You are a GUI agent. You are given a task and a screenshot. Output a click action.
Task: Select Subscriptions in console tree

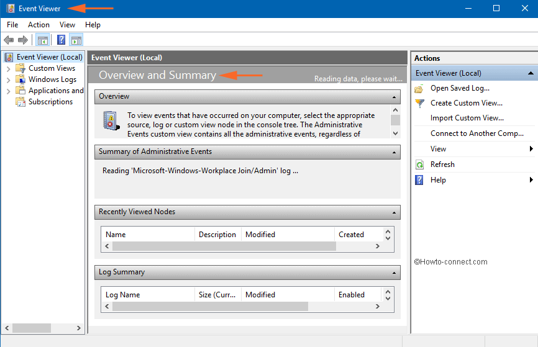click(x=50, y=102)
